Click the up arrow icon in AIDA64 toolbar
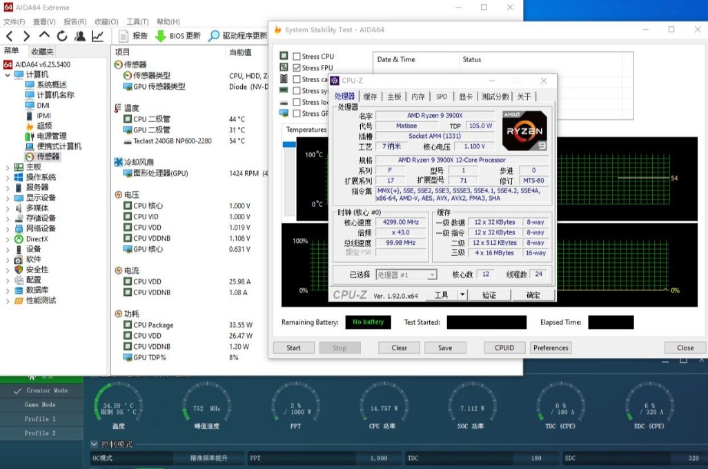 [x=44, y=36]
